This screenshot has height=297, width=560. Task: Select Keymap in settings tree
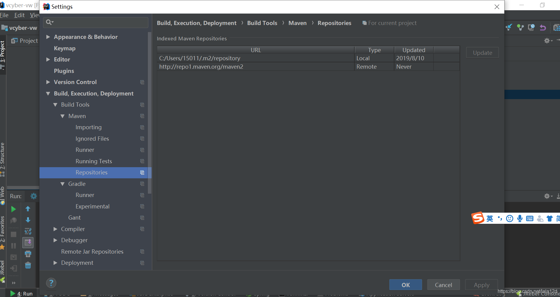65,48
